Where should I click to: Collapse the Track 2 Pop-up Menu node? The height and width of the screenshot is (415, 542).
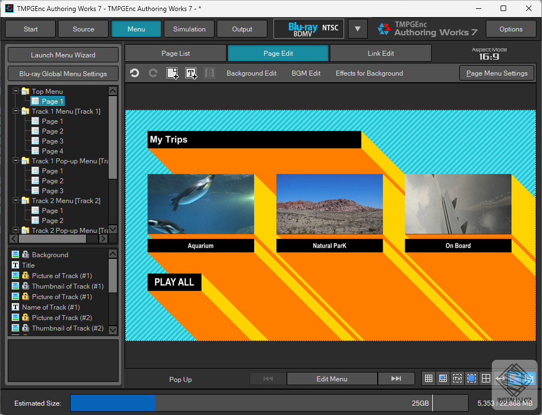[15, 230]
